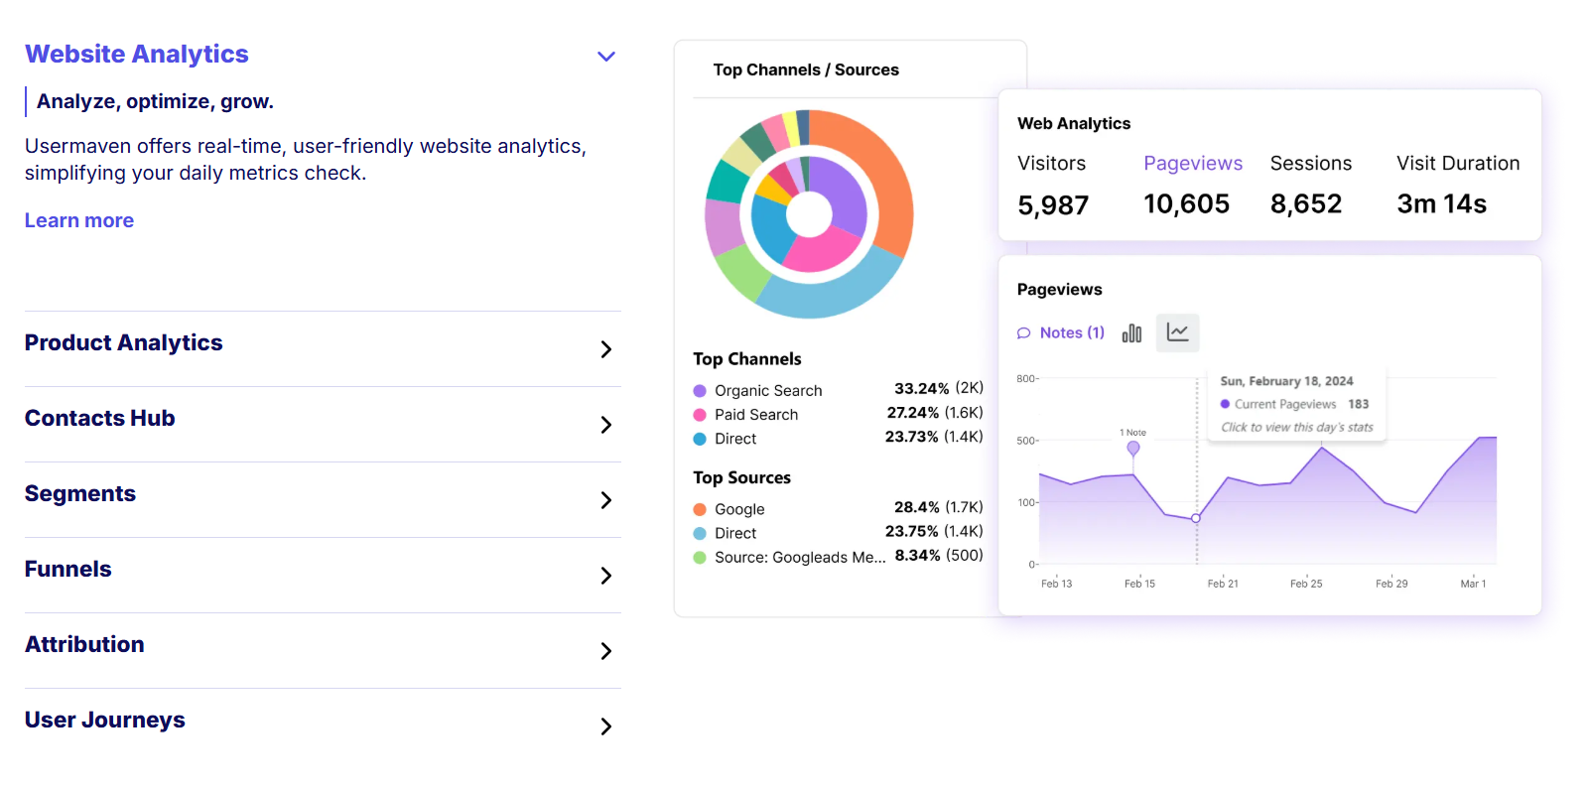
Task: Click the 28.4% (1.7K) value
Action: coord(939,507)
